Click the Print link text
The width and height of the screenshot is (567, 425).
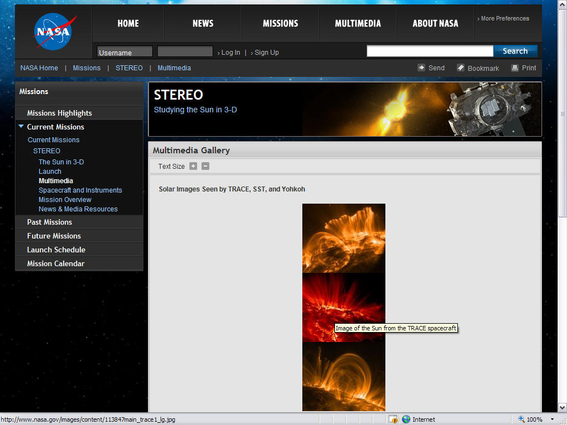pyautogui.click(x=529, y=68)
